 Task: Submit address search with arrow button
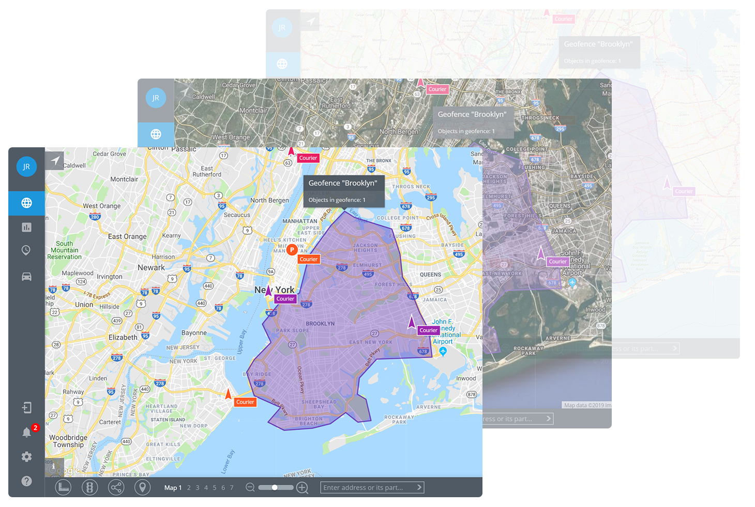(x=419, y=487)
